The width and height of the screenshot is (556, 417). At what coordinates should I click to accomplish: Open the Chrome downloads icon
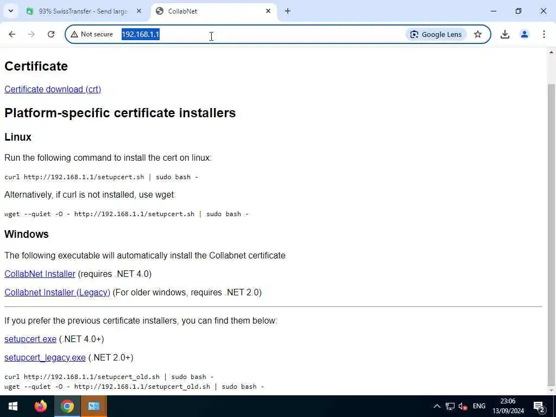[505, 34]
